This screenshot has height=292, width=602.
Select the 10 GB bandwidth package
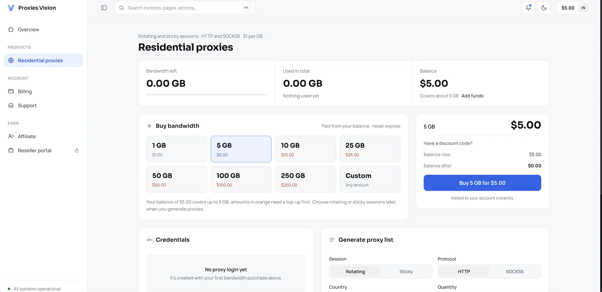tap(306, 149)
